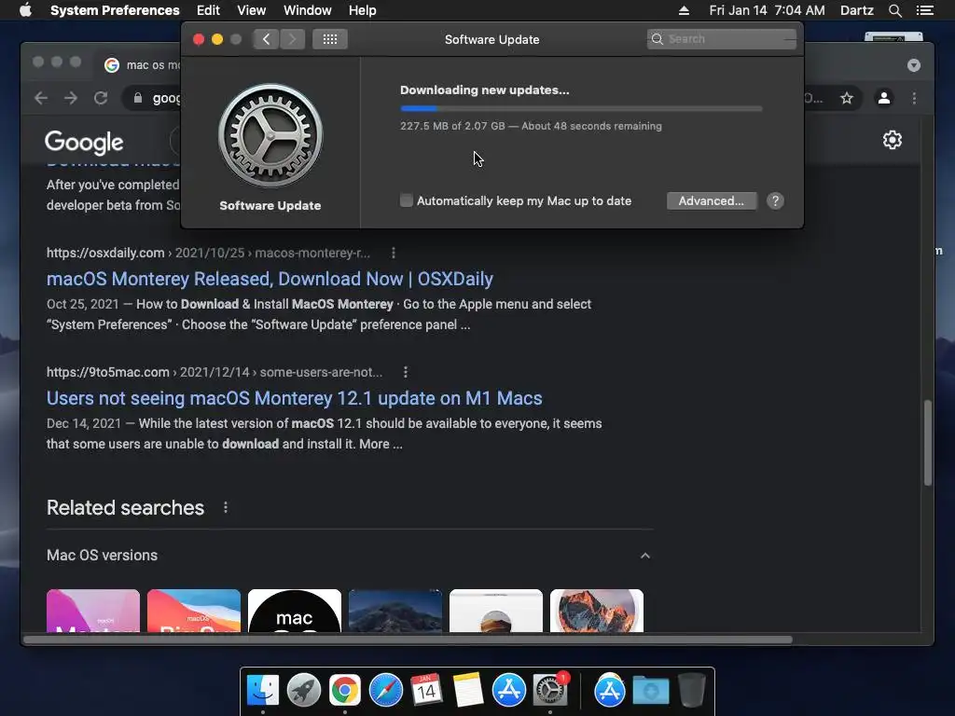955x716 pixels.
Task: Open Spotlight search in menu bar
Action: pos(894,10)
